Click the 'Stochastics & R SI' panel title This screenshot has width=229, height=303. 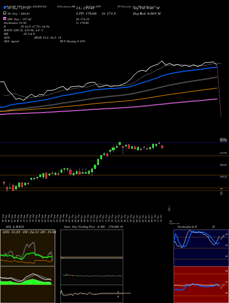click(x=196, y=227)
